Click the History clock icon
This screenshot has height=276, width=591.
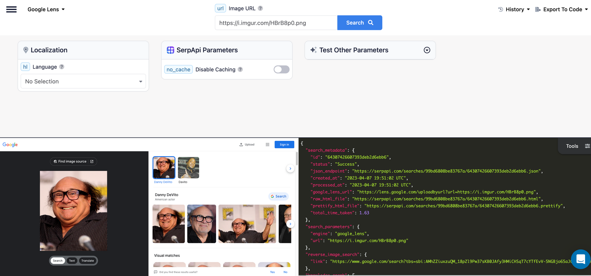[x=501, y=9]
